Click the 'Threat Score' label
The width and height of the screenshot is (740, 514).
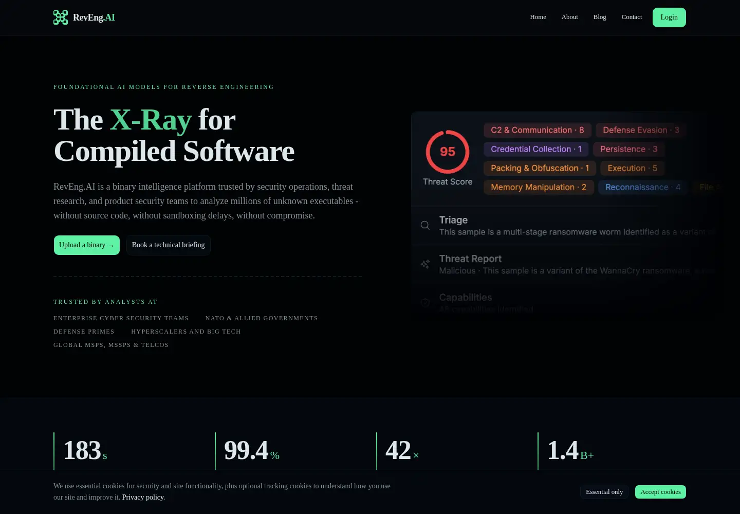pos(448,181)
